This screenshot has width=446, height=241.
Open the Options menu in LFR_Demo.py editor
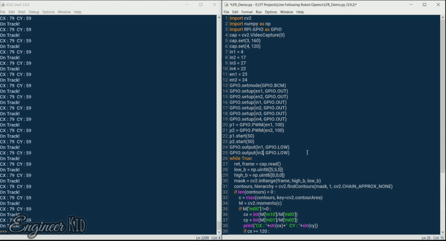[271, 12]
